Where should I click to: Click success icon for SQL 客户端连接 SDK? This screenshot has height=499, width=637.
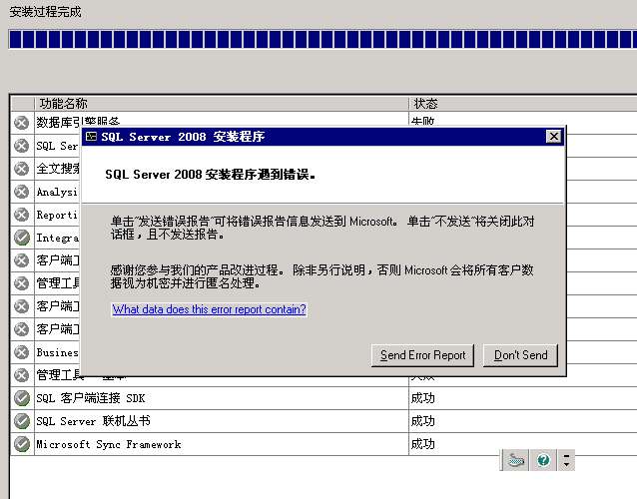pyautogui.click(x=22, y=398)
